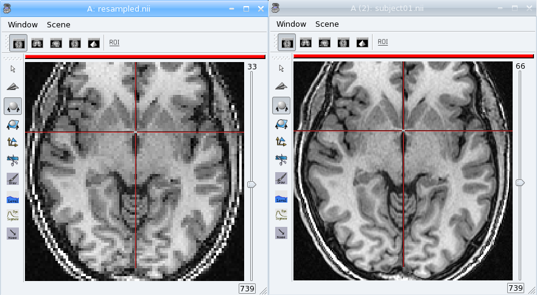Select the arrow selection tool in resampled.nii

click(13, 69)
